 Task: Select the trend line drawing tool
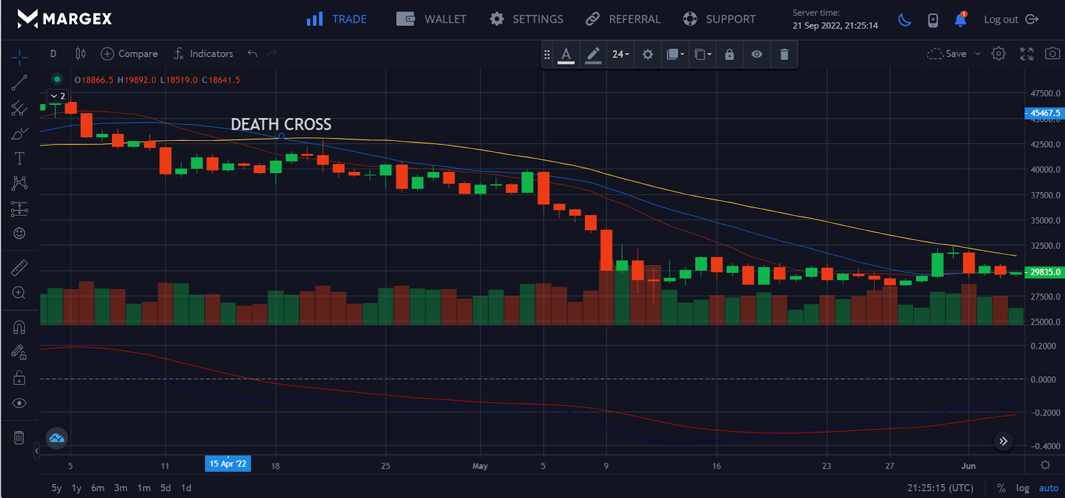coord(19,83)
